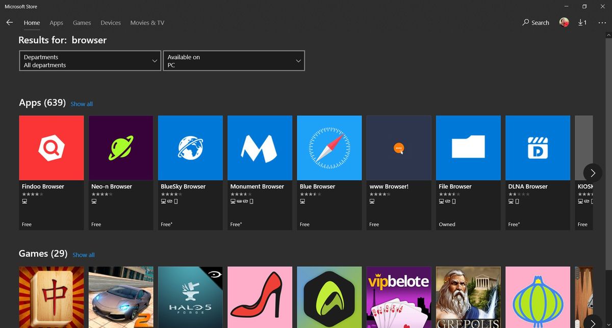Open the Downloads indicator
This screenshot has height=328, width=612.
pyautogui.click(x=582, y=22)
